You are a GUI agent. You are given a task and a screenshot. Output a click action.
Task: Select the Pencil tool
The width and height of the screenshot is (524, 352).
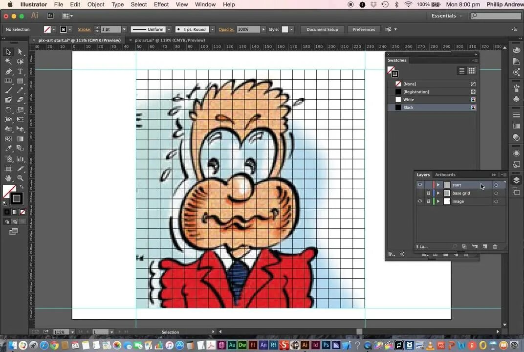(21, 90)
